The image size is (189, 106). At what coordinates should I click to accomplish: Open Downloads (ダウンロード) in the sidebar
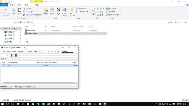pos(11,35)
